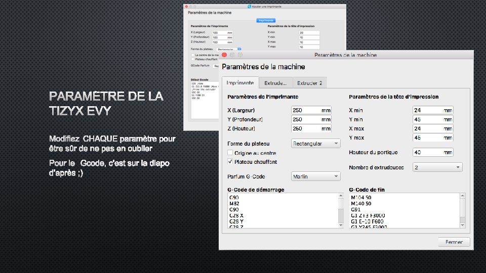Tick Plateau chauffant checkbox in back window
Image resolution: width=486 pixels, height=273 pixels.
193,59
